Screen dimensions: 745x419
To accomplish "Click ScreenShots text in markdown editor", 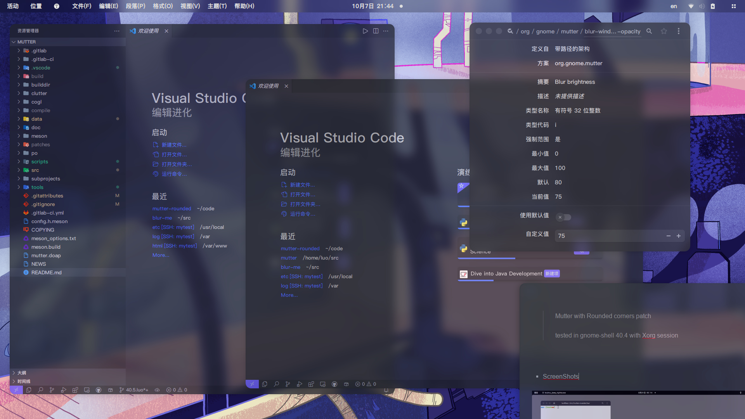I will (x=560, y=376).
